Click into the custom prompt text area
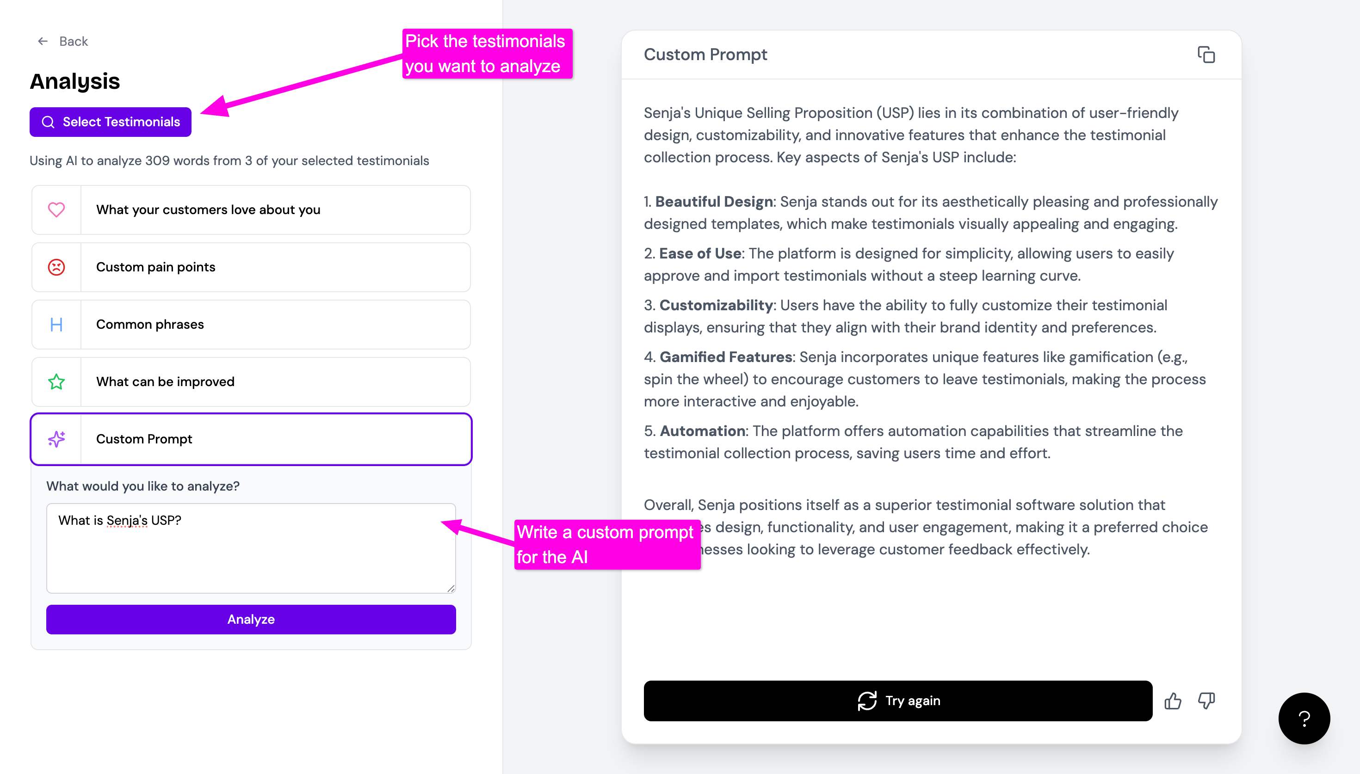The image size is (1360, 774). [x=251, y=553]
